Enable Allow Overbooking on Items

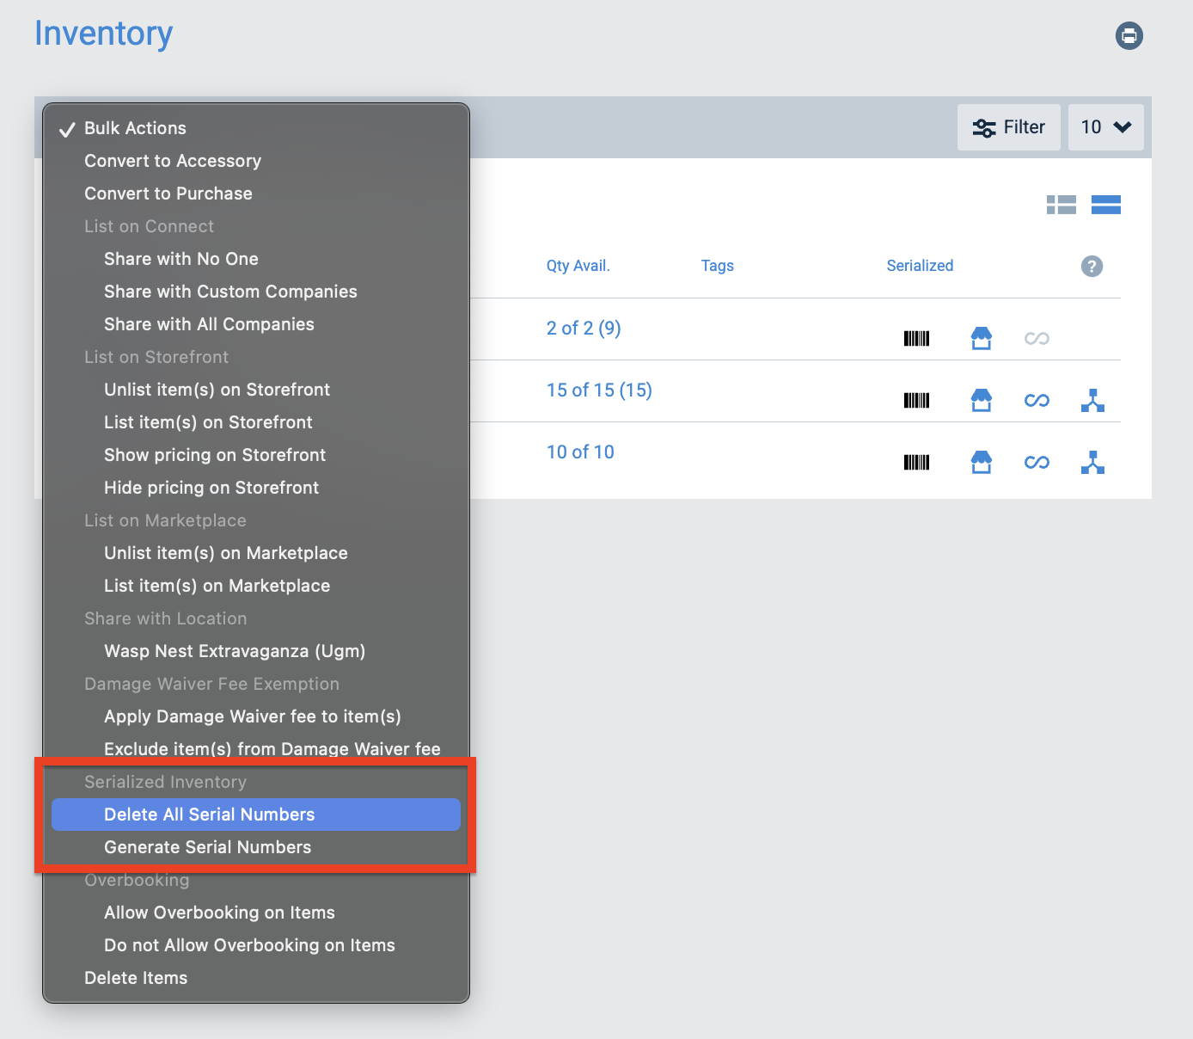click(219, 913)
